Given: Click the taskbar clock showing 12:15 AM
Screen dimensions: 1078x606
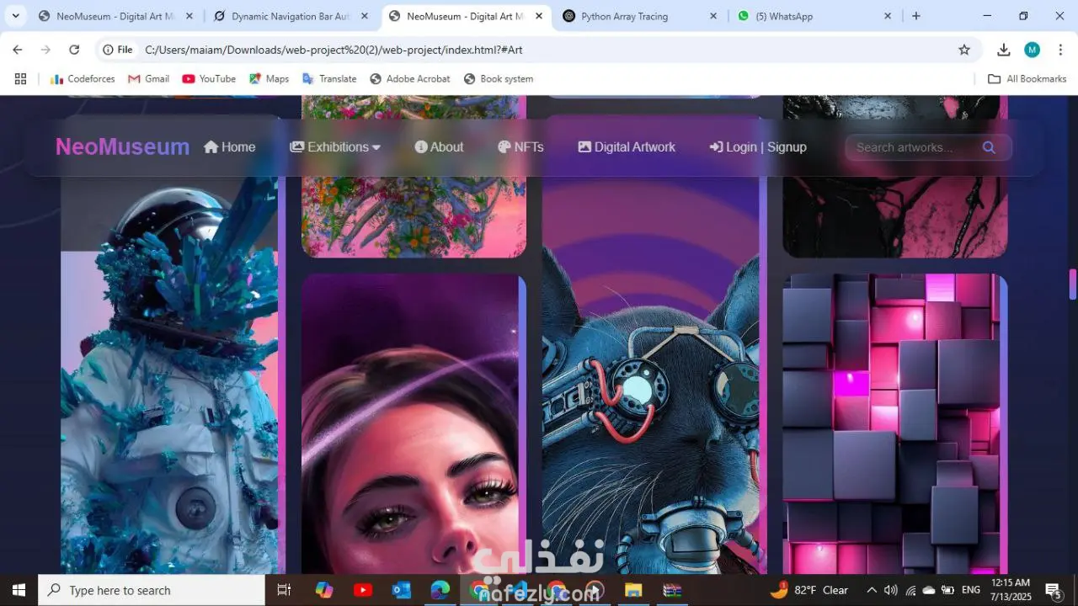Looking at the screenshot, I should pyautogui.click(x=1011, y=590).
